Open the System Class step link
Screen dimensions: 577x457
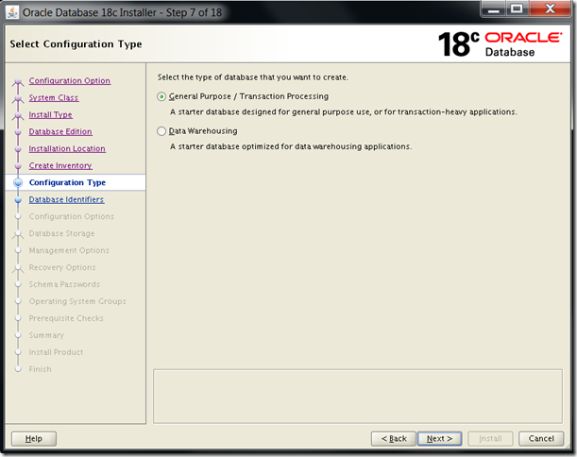tap(54, 97)
